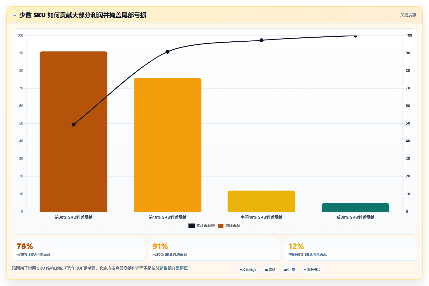Viewport: 429px width, 286px height.
Task: Select the cumulative line point at 50
Action: [x=73, y=125]
